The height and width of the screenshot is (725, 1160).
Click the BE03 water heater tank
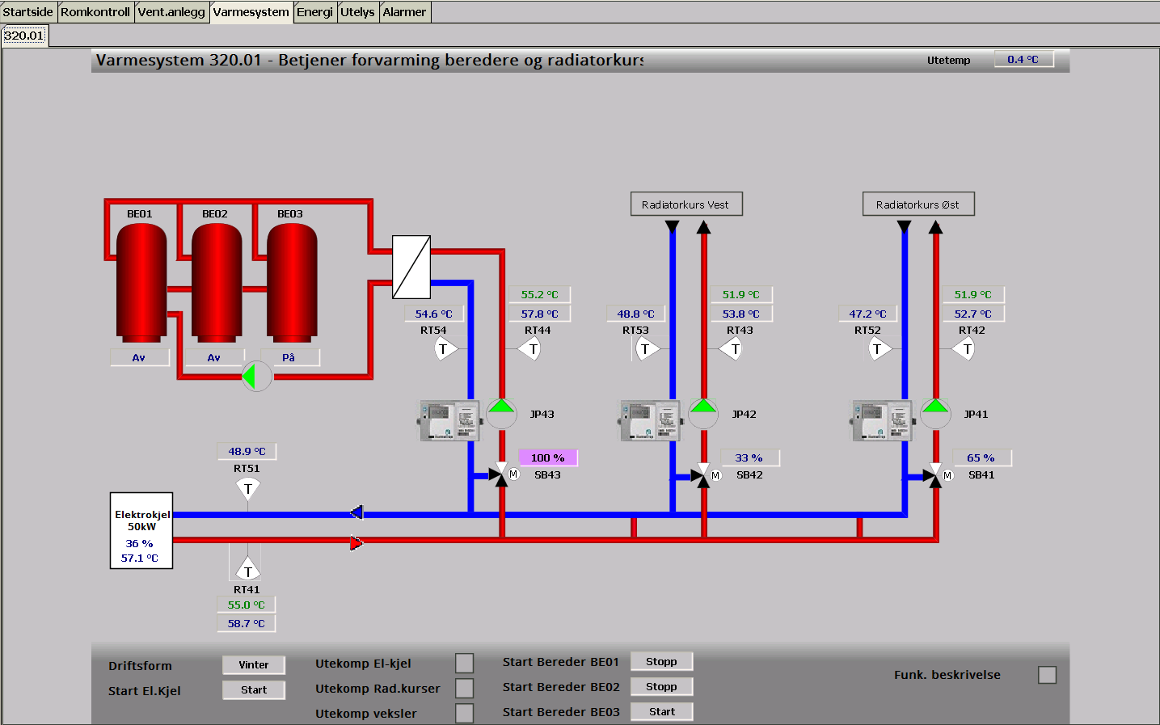[292, 282]
